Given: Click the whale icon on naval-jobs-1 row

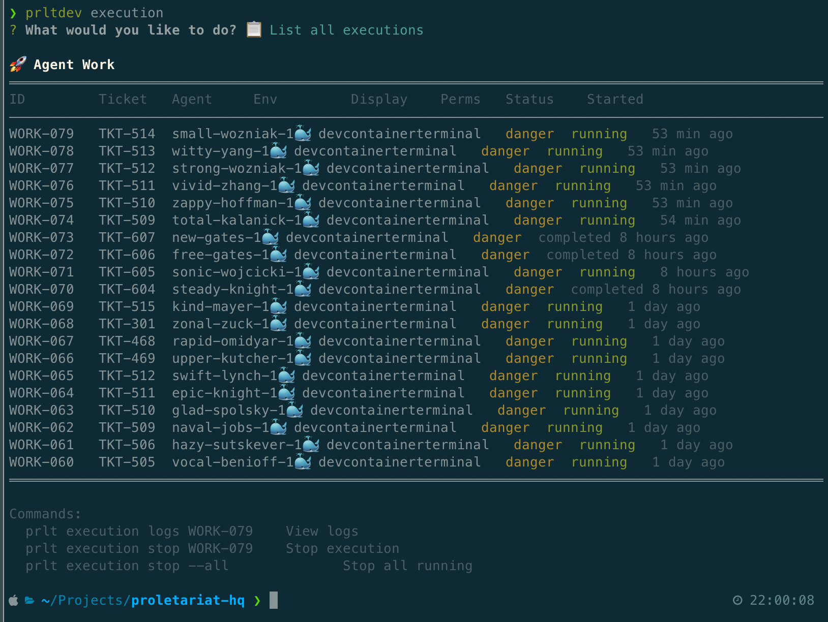Looking at the screenshot, I should coord(278,427).
